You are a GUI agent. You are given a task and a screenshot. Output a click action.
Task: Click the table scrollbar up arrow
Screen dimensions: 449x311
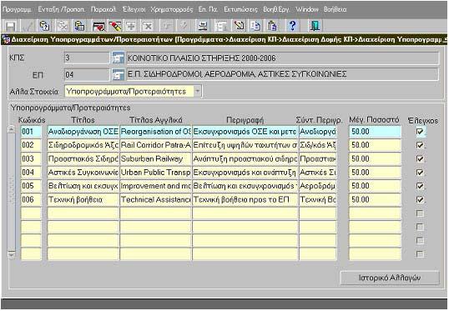[11, 129]
